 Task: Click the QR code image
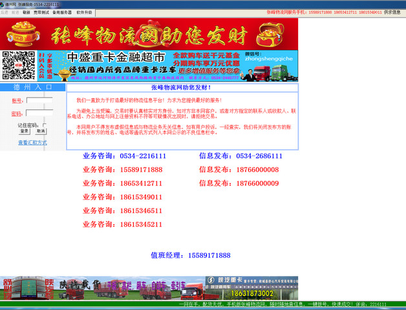[x=17, y=65]
